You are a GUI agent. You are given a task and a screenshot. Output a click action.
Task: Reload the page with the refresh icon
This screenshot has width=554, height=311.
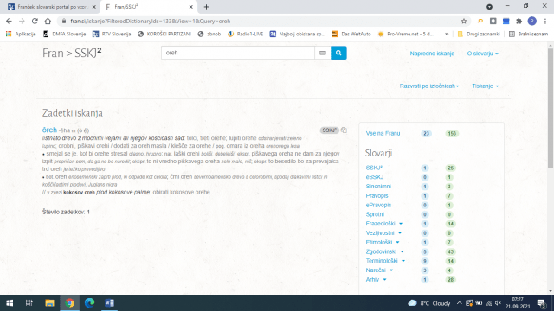pyautogui.click(x=35, y=21)
